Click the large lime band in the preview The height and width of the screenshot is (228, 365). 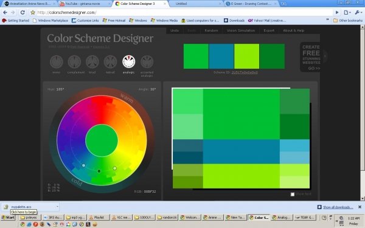coord(242,176)
